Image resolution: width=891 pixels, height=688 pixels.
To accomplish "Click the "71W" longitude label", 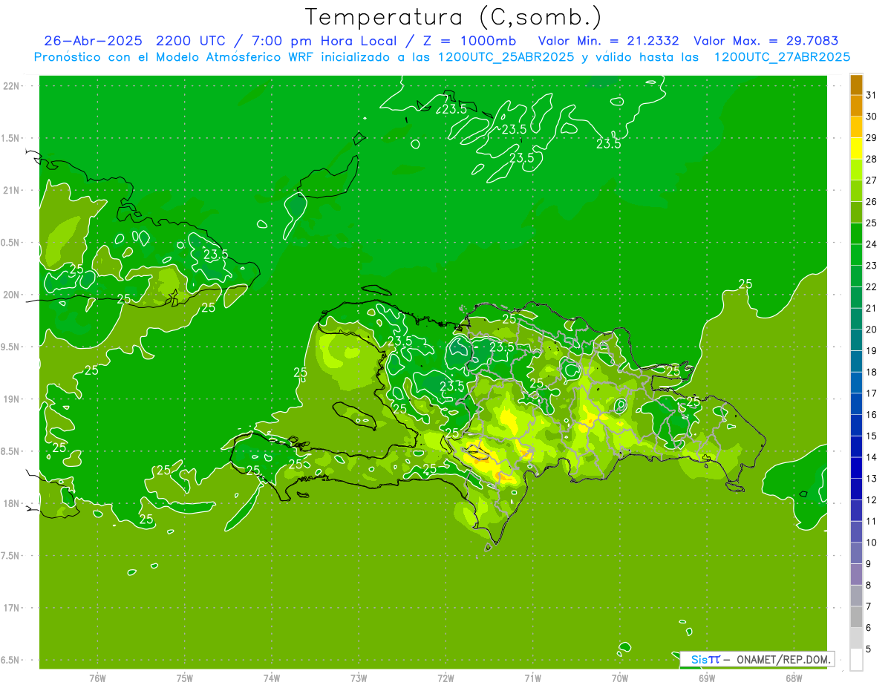I will [532, 678].
